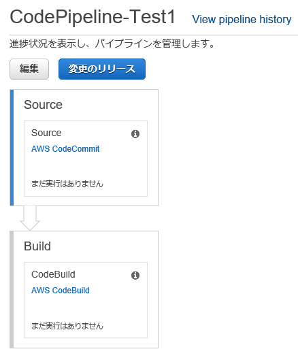Open View pipeline history link
Image resolution: width=298 pixels, height=362 pixels.
point(242,19)
